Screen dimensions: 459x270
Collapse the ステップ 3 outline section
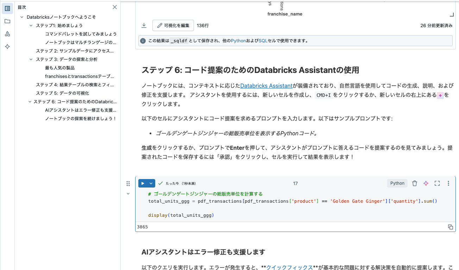coord(31,59)
